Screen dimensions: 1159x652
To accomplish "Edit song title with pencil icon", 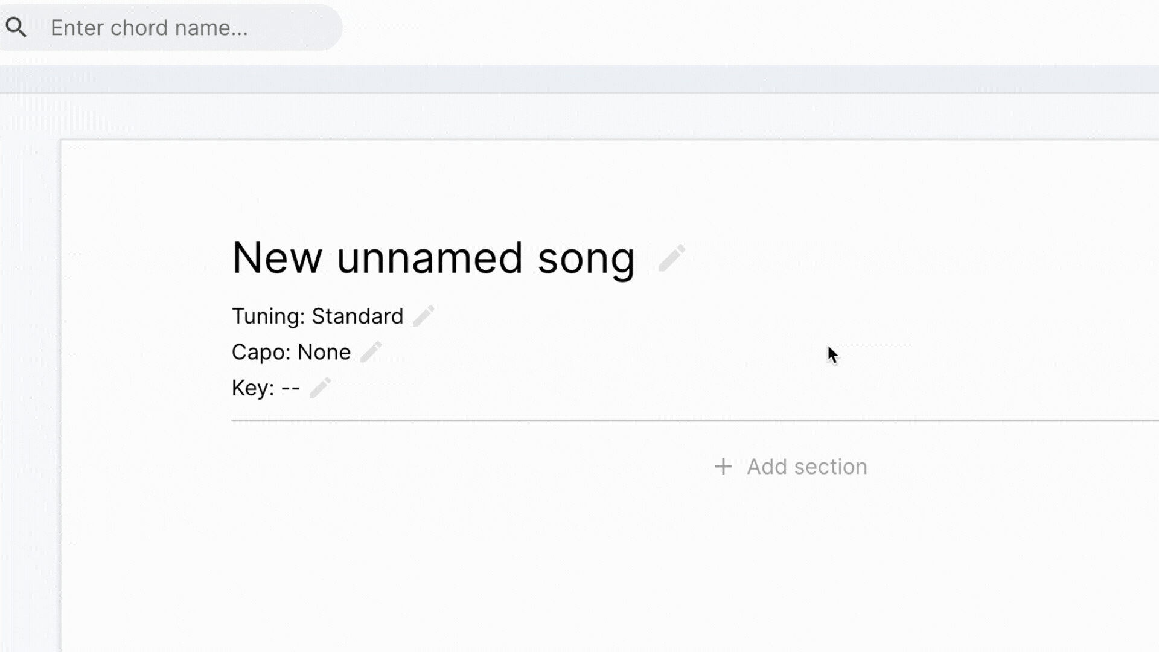I will pyautogui.click(x=671, y=258).
